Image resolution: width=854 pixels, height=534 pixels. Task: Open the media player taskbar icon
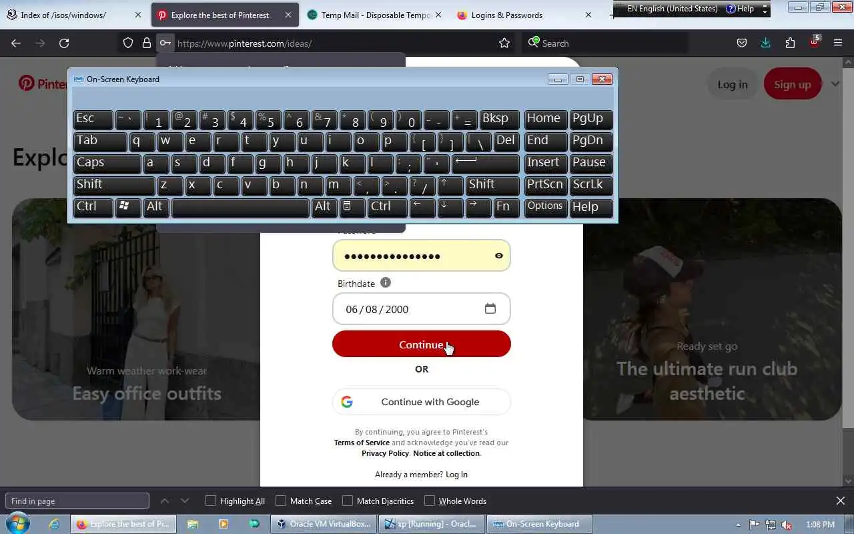click(x=224, y=524)
